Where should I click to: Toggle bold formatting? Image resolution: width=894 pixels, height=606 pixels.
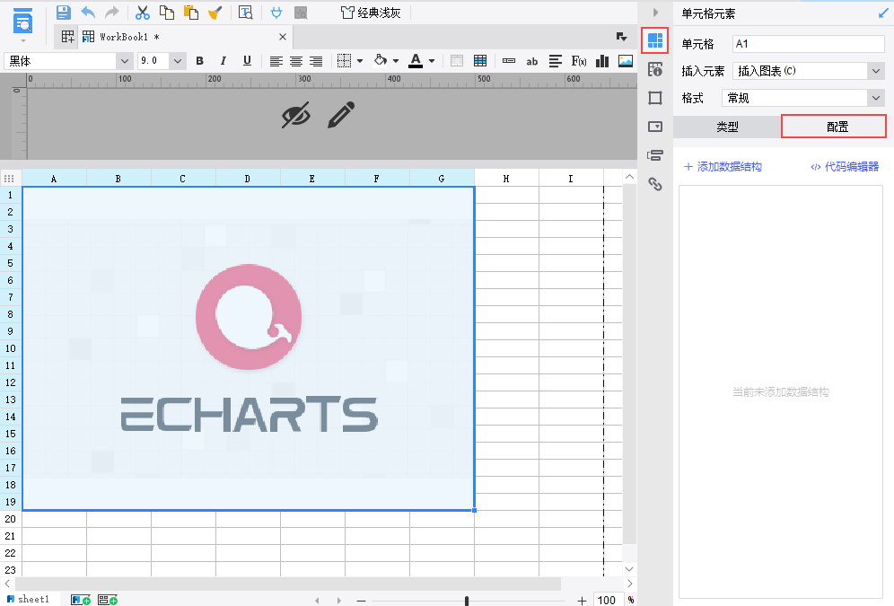tap(199, 61)
